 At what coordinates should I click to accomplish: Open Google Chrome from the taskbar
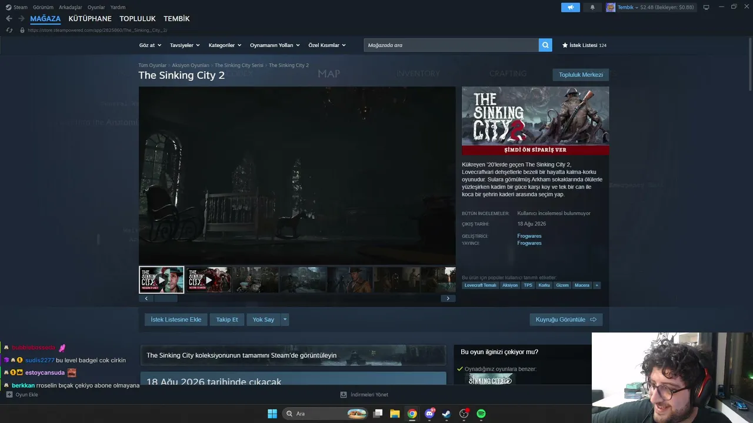click(x=412, y=414)
